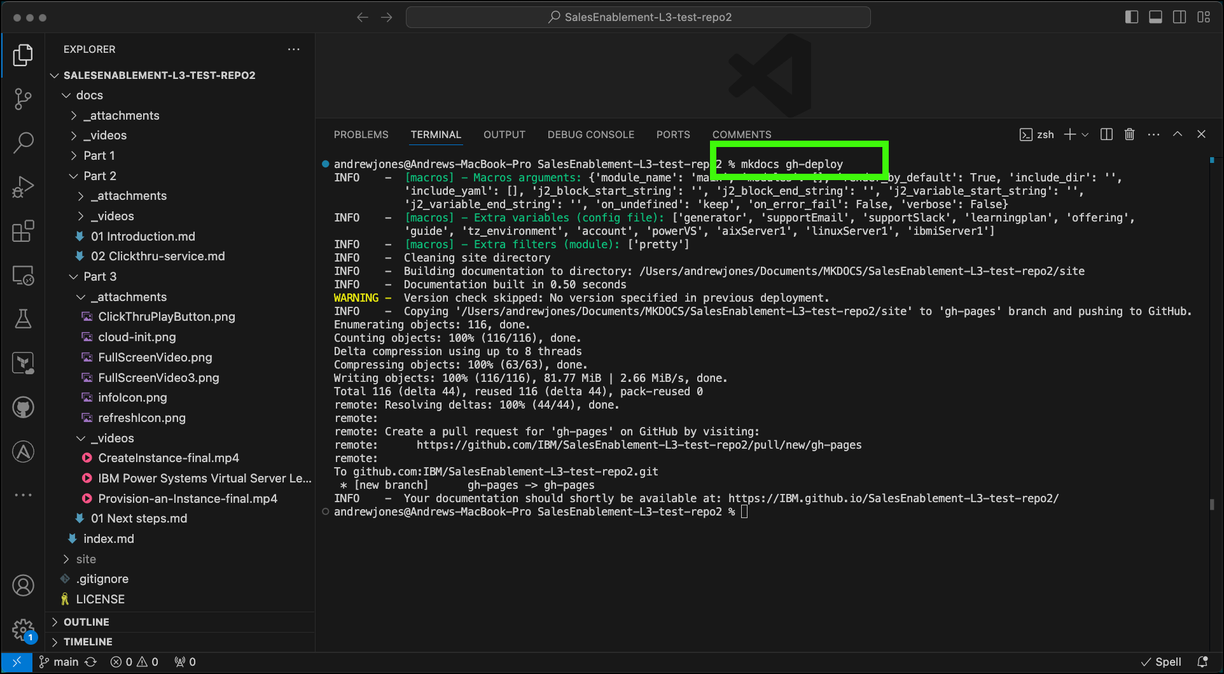This screenshot has height=674, width=1224.
Task: Switch to the PROBLEMS tab
Action: (361, 134)
